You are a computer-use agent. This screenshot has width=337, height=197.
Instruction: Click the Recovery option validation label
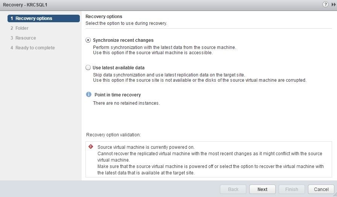point(113,135)
